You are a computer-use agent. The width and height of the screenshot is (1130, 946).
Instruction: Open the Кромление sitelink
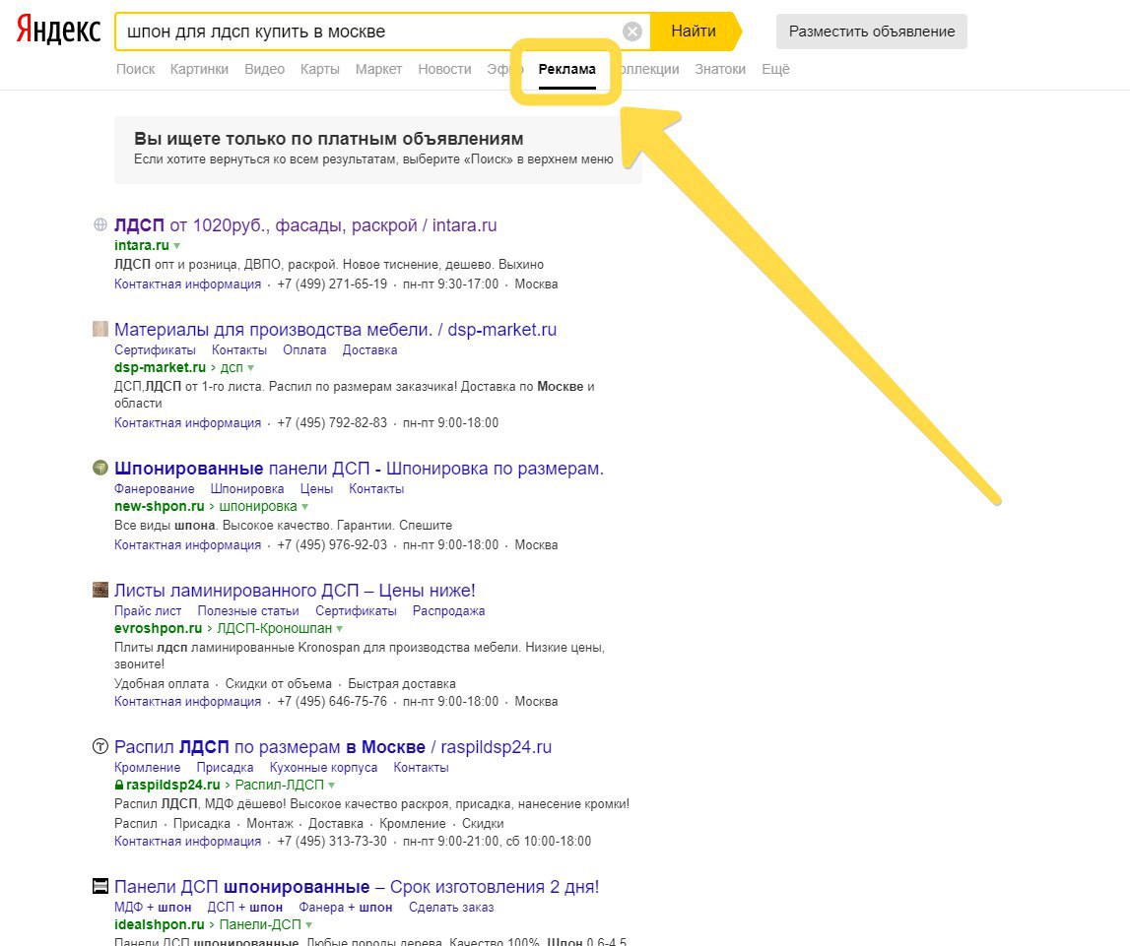[x=147, y=768]
